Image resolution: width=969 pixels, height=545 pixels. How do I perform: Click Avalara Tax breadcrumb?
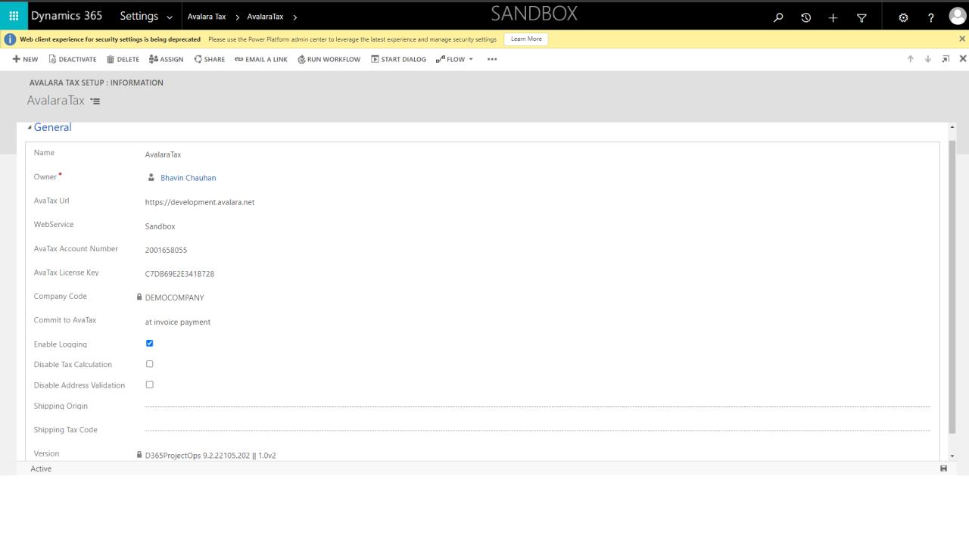tap(207, 17)
